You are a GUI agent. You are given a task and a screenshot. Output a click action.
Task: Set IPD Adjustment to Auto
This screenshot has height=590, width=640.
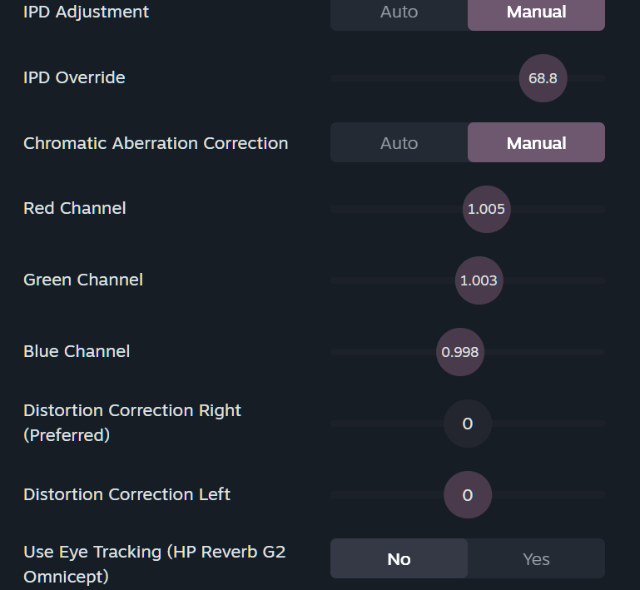(399, 12)
